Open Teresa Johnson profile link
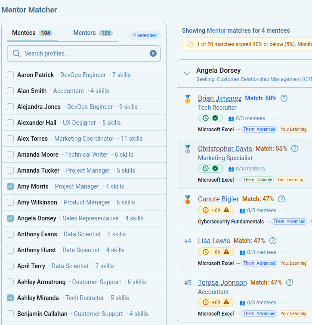The image size is (312, 325). click(222, 282)
